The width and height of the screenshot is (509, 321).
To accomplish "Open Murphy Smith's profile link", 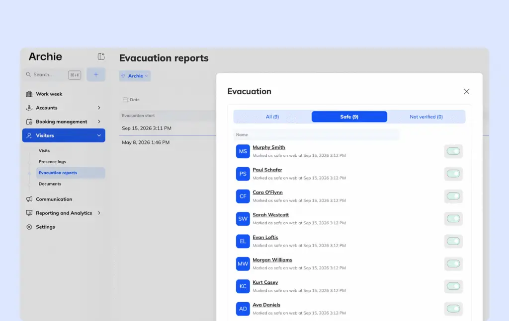I will point(269,147).
